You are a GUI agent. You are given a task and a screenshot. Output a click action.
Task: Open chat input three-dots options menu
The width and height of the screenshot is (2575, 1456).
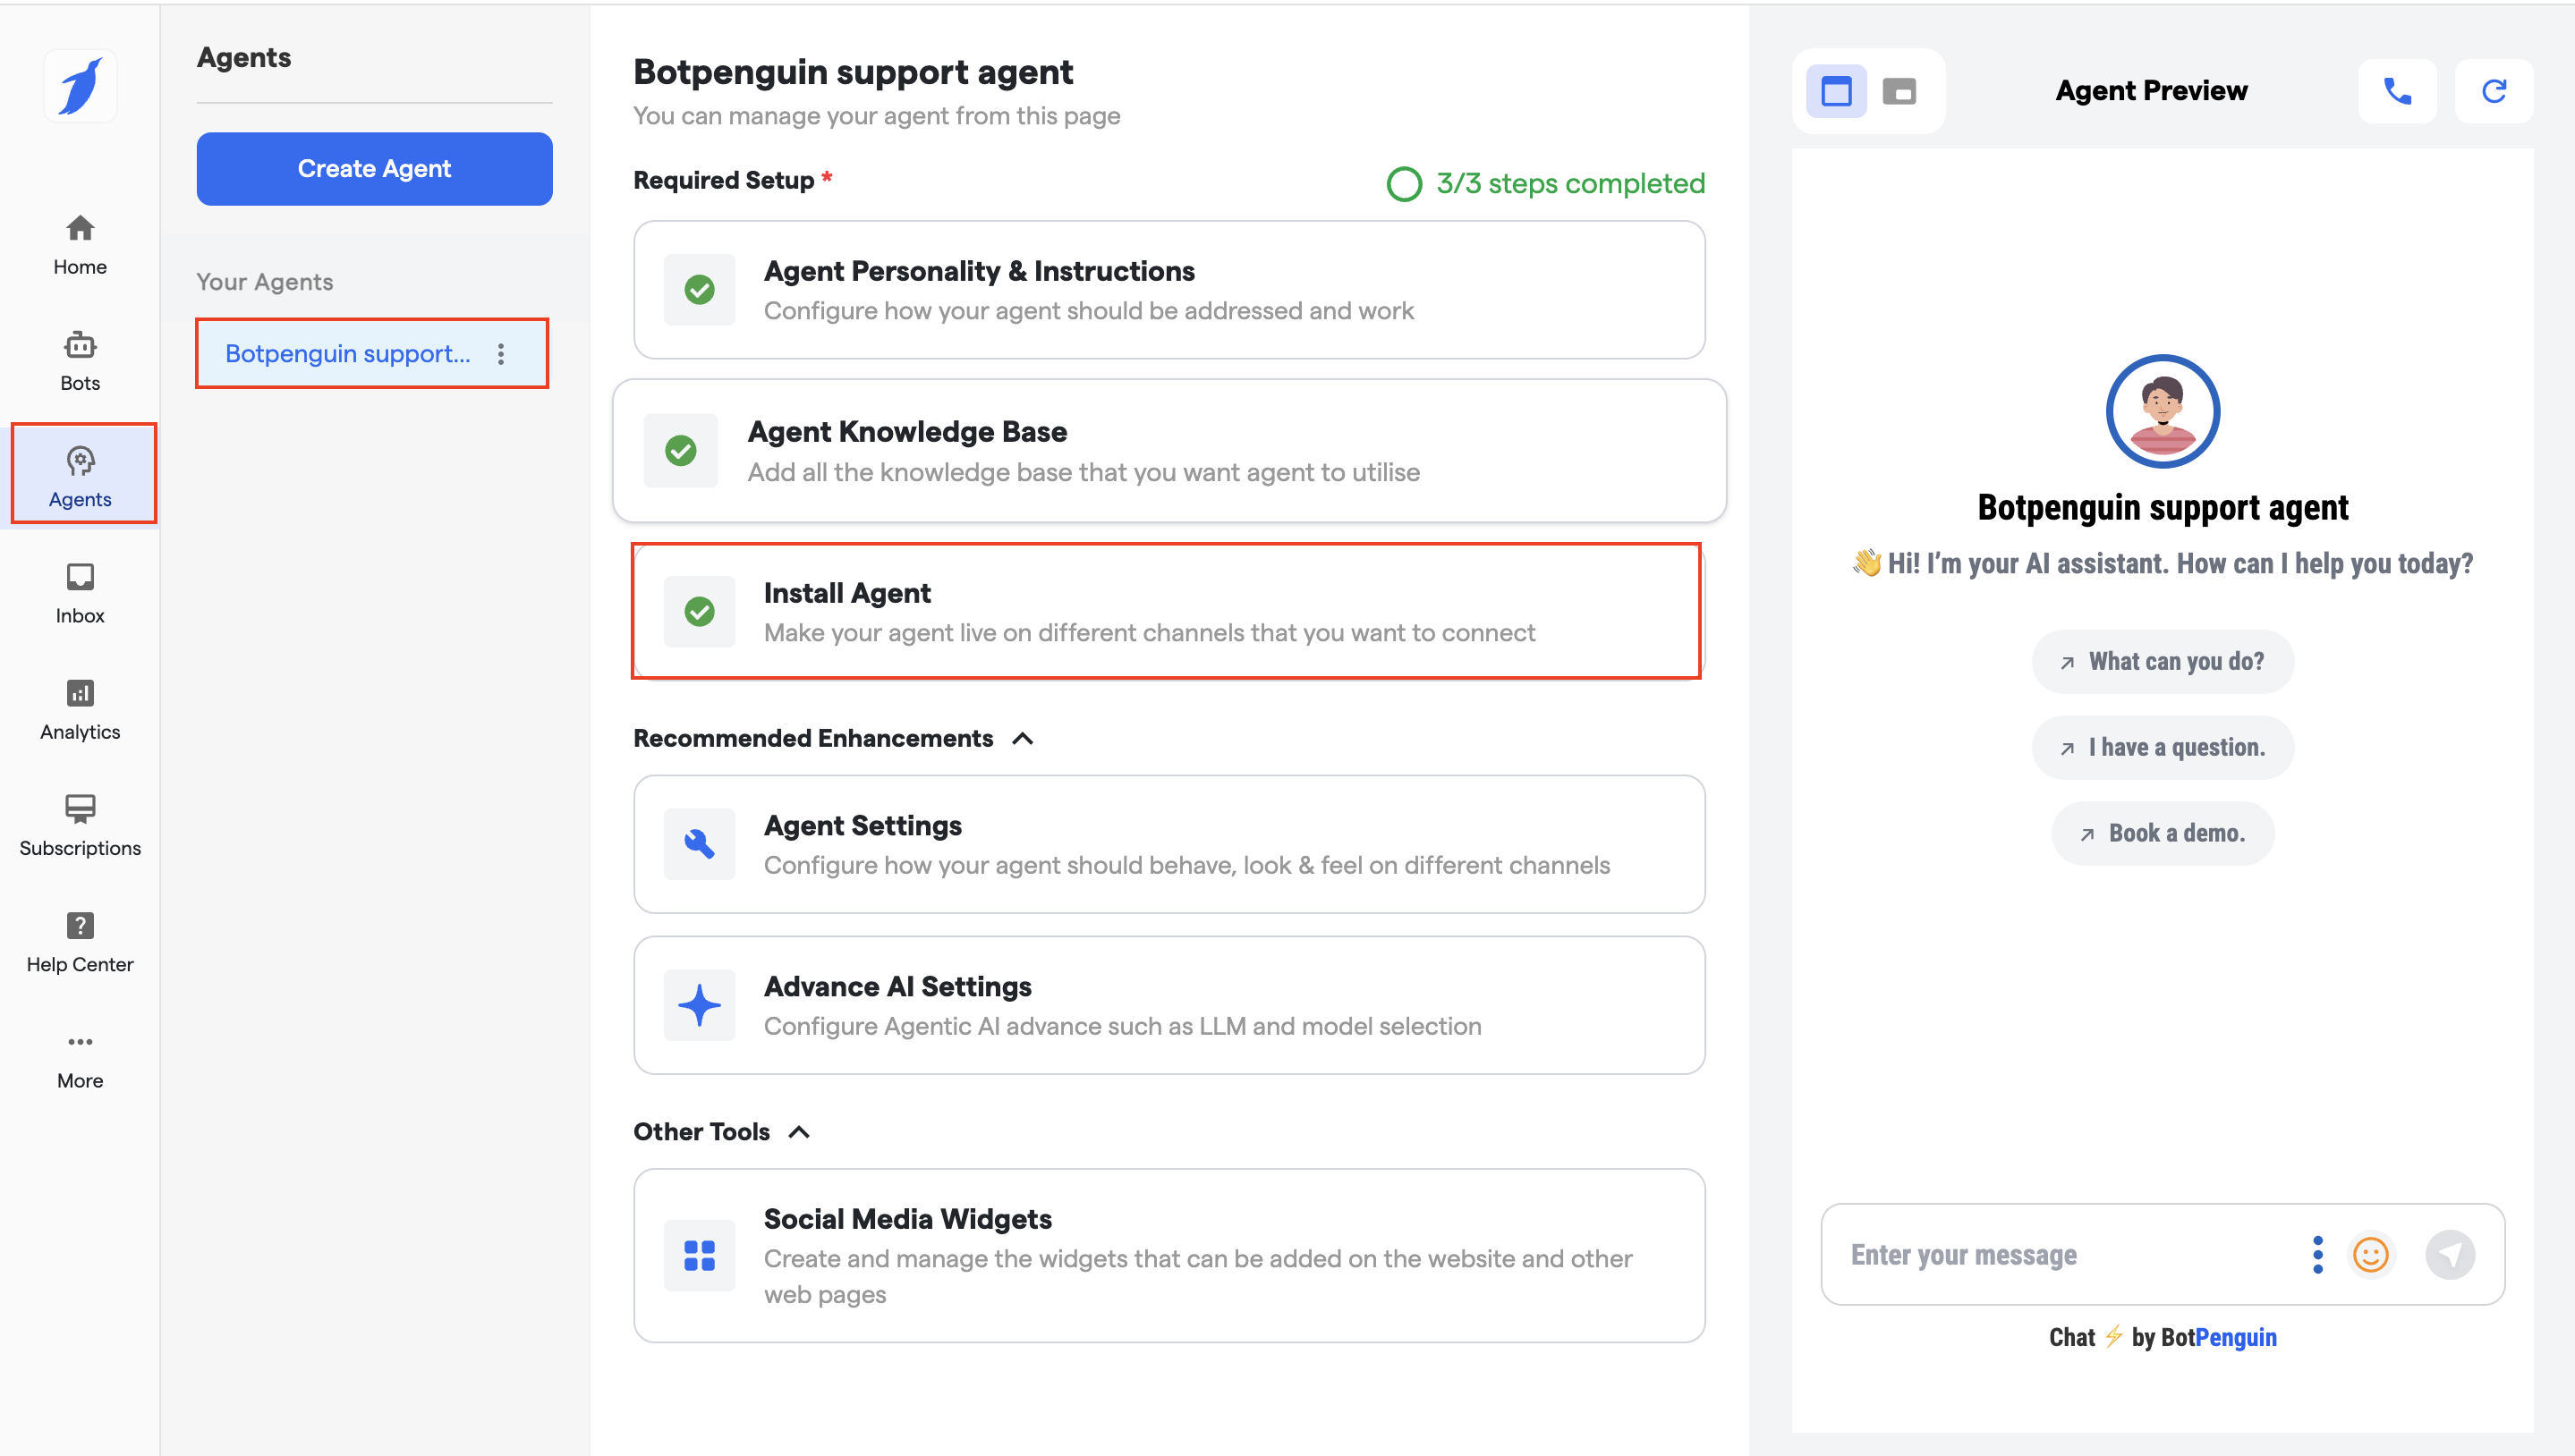pos(2317,1254)
